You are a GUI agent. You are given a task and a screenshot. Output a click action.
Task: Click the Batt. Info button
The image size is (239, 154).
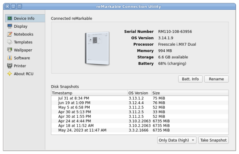[190, 79]
